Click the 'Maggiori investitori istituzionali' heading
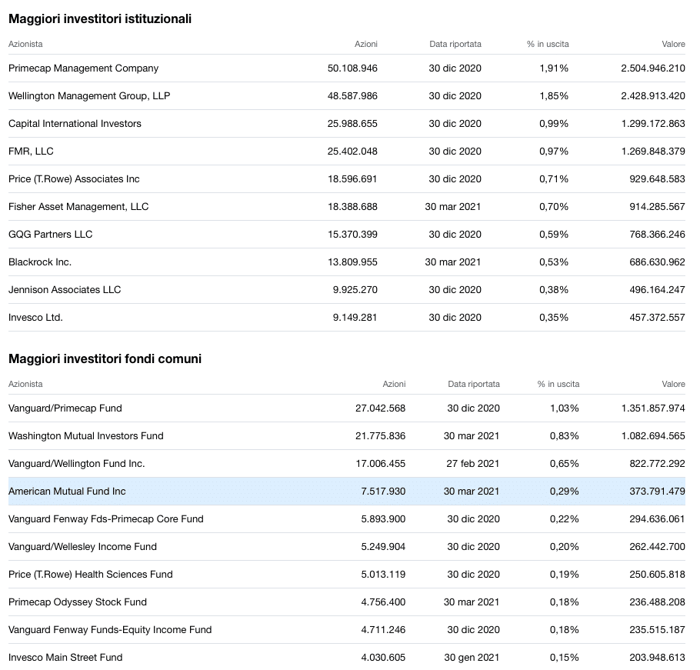 click(100, 19)
